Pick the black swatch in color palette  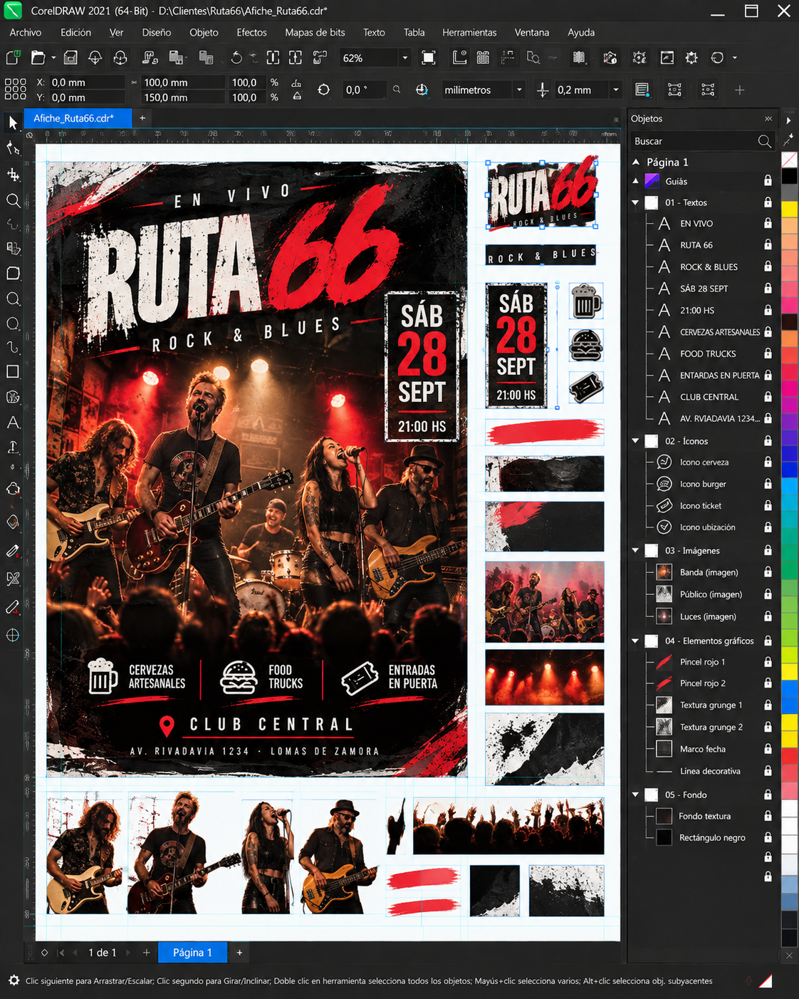[x=789, y=176]
